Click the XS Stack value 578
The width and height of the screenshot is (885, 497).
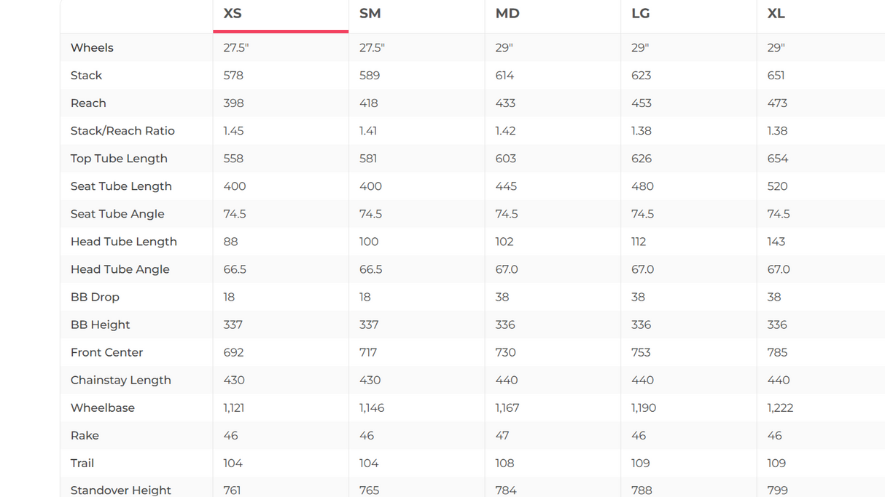tap(233, 76)
